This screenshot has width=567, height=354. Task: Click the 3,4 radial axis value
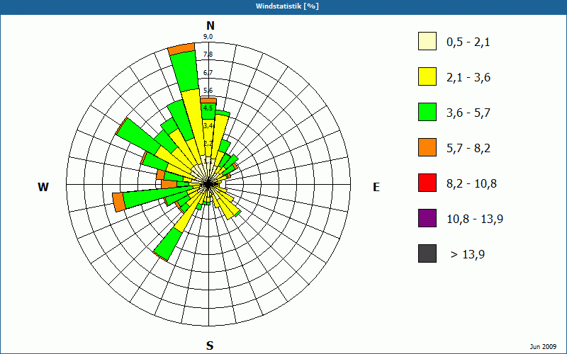pyautogui.click(x=208, y=126)
